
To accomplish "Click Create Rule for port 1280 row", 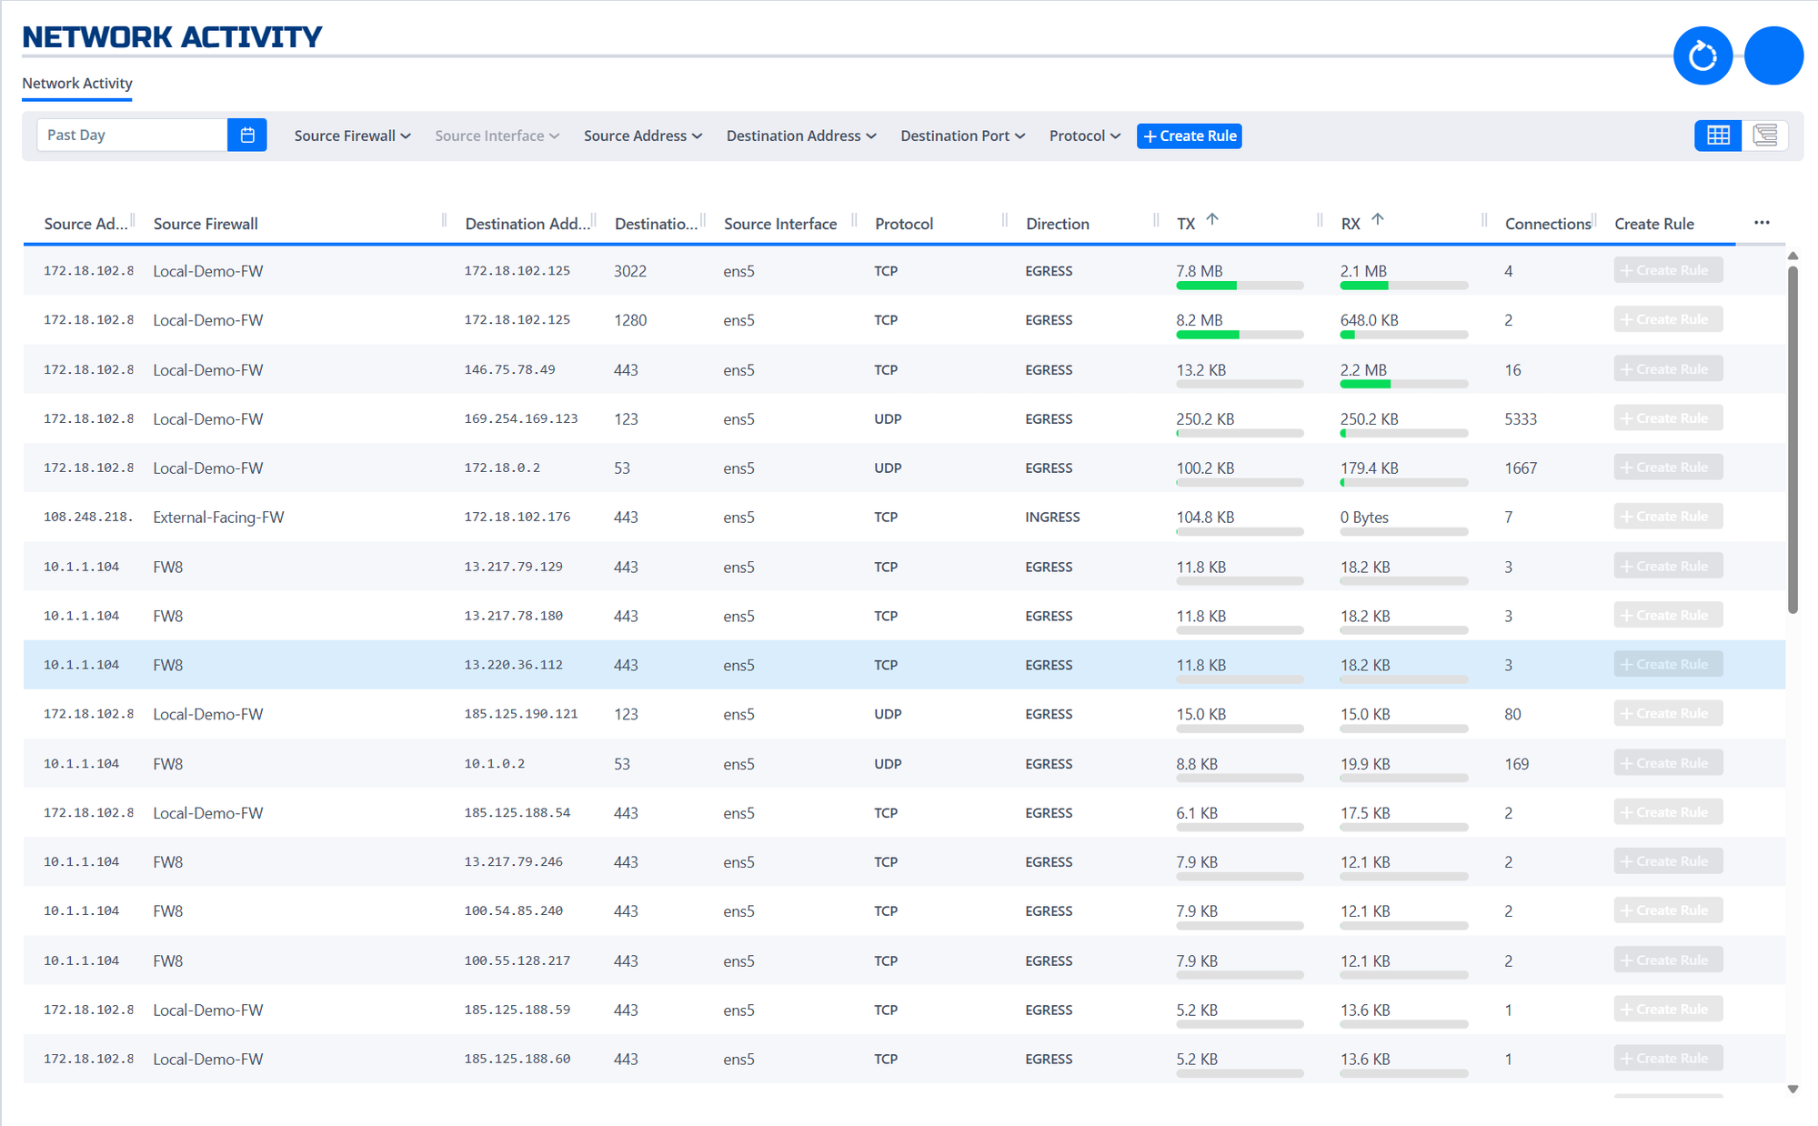I will click(x=1668, y=319).
